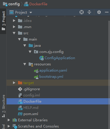Click the Collapse All icon in Project toolbar
The height and width of the screenshot is (129, 110).
tap(89, 12)
